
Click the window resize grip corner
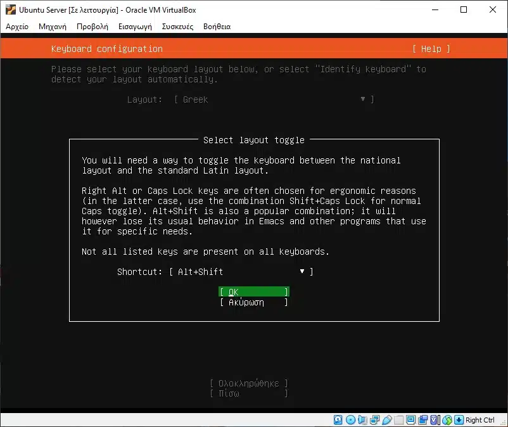click(503, 422)
